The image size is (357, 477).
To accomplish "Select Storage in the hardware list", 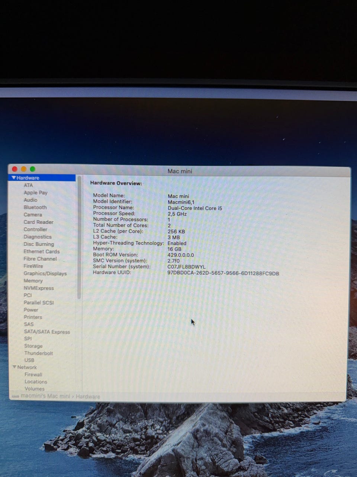I will point(33,346).
